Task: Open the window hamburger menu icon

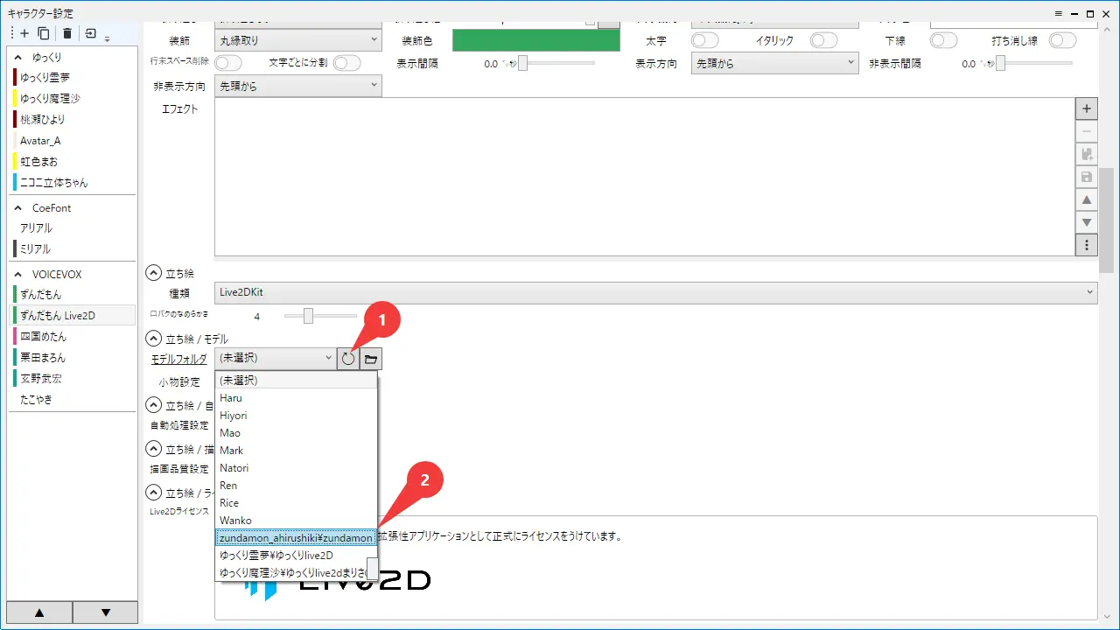Action: coord(1059,13)
